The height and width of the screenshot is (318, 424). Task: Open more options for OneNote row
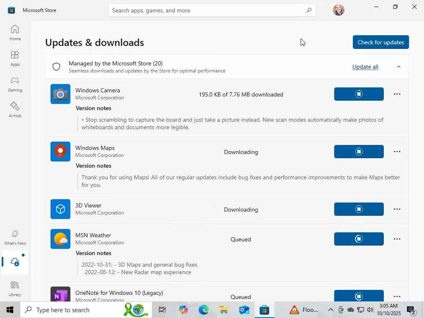click(397, 296)
